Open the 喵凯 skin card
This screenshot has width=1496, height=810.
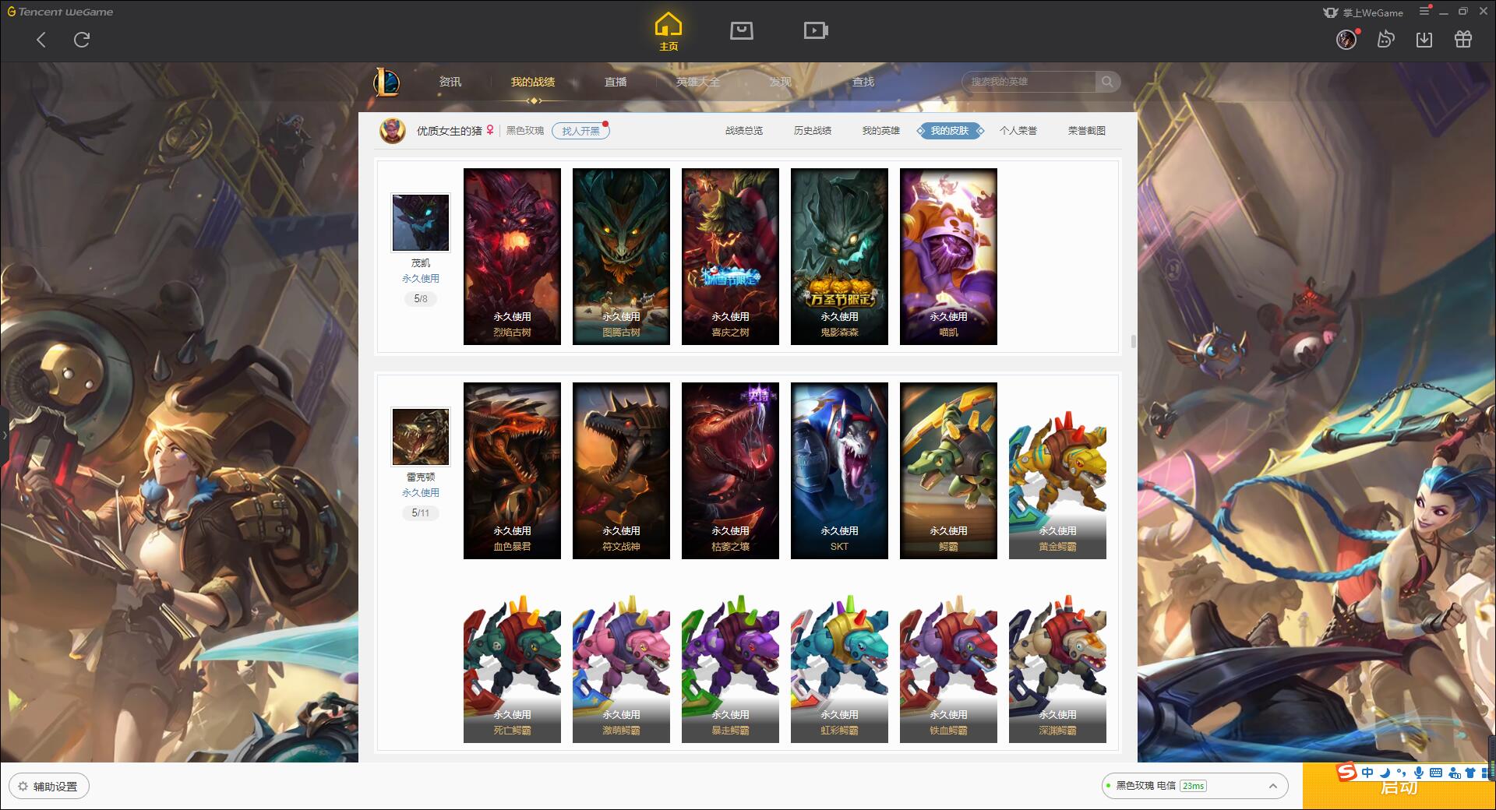click(x=948, y=256)
